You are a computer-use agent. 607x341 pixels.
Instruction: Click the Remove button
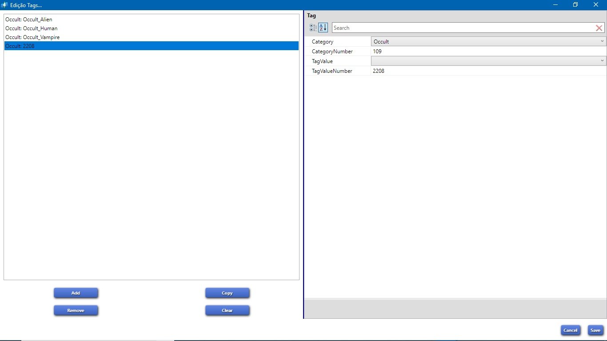(x=76, y=310)
